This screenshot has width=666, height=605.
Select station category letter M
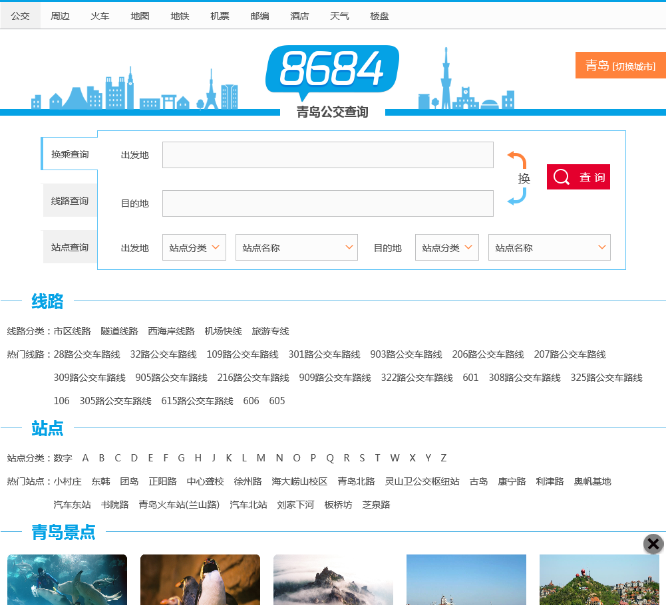click(x=261, y=458)
